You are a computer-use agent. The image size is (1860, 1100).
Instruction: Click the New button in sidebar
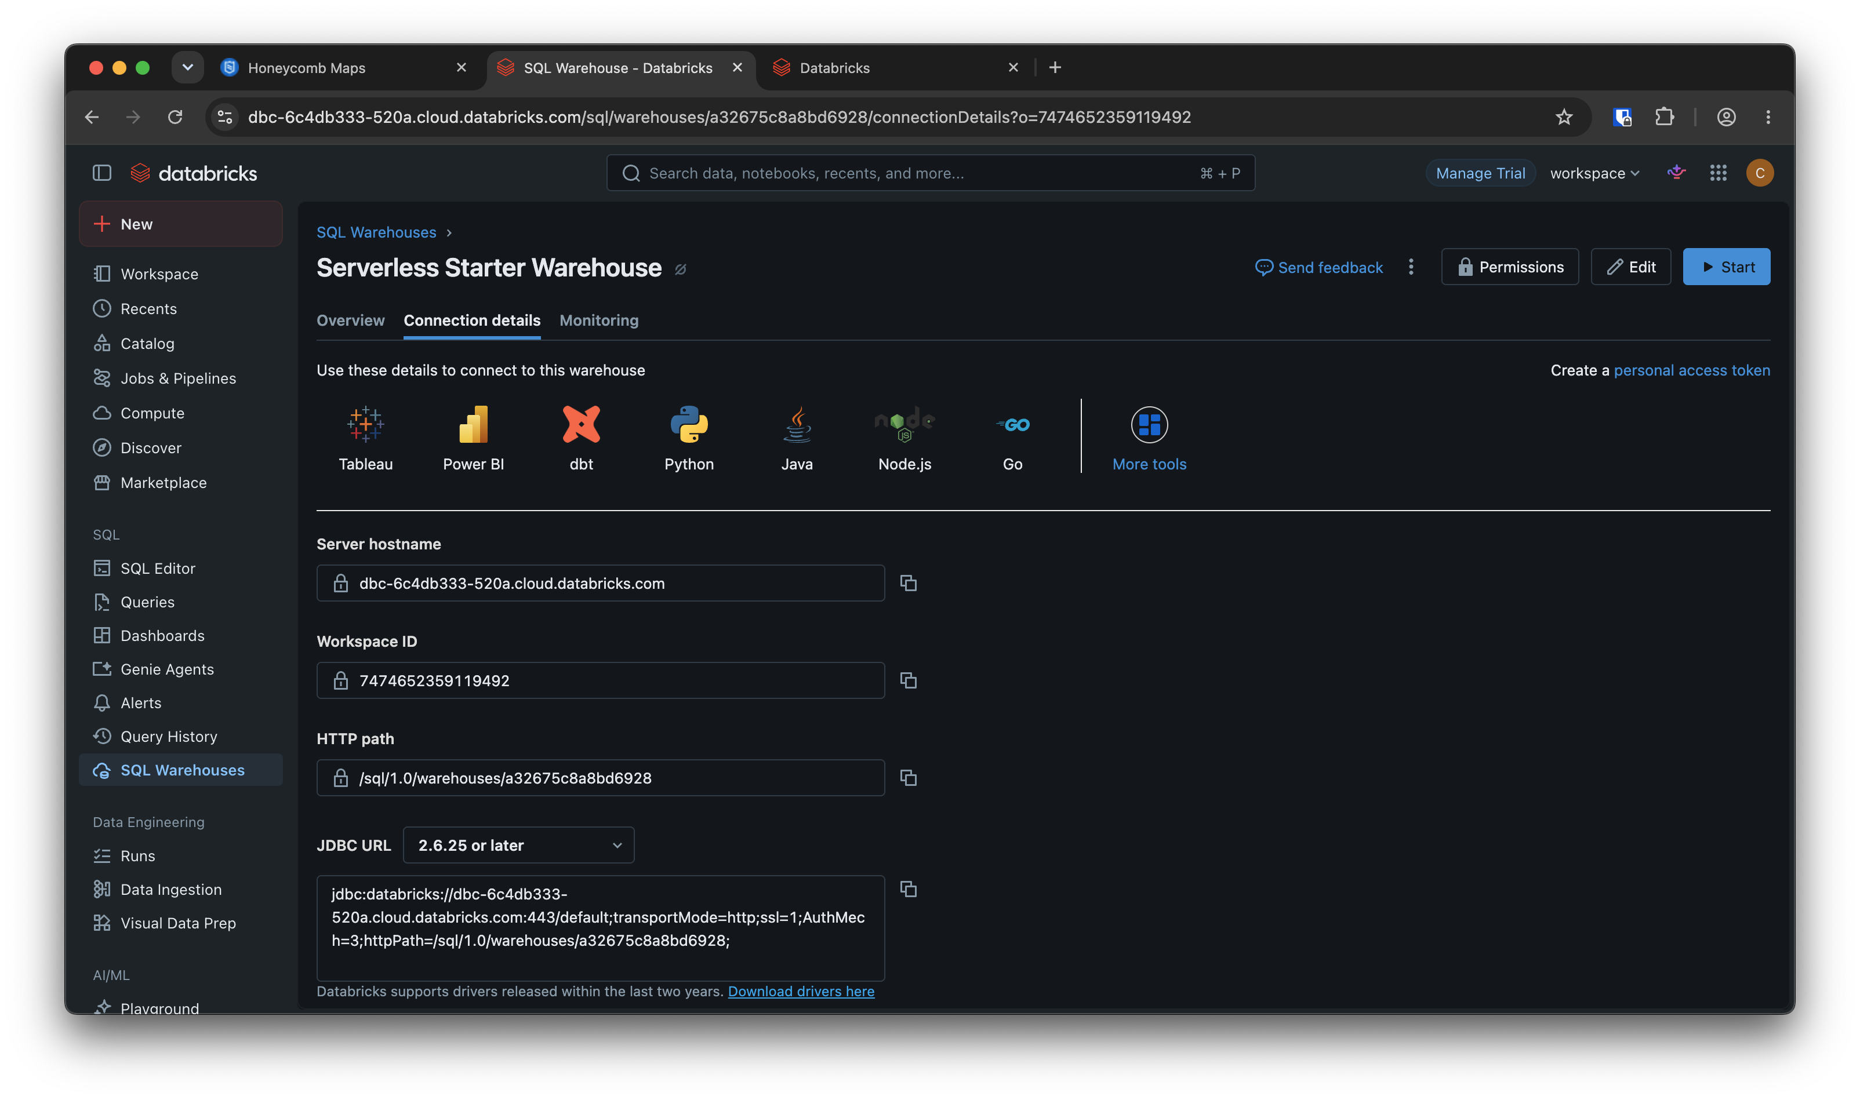coord(180,224)
